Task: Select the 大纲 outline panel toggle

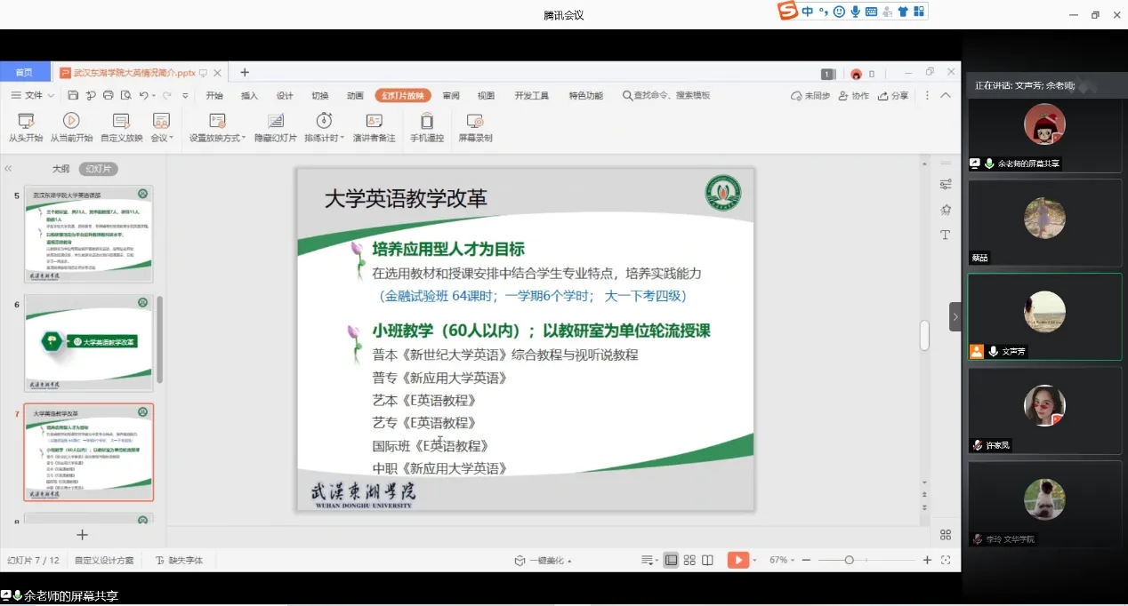Action: pos(60,169)
